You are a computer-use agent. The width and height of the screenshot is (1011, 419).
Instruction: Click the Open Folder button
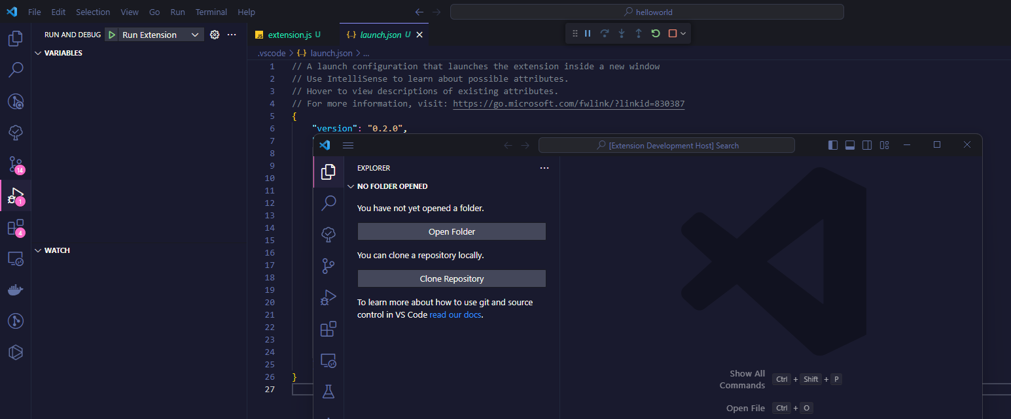click(452, 231)
